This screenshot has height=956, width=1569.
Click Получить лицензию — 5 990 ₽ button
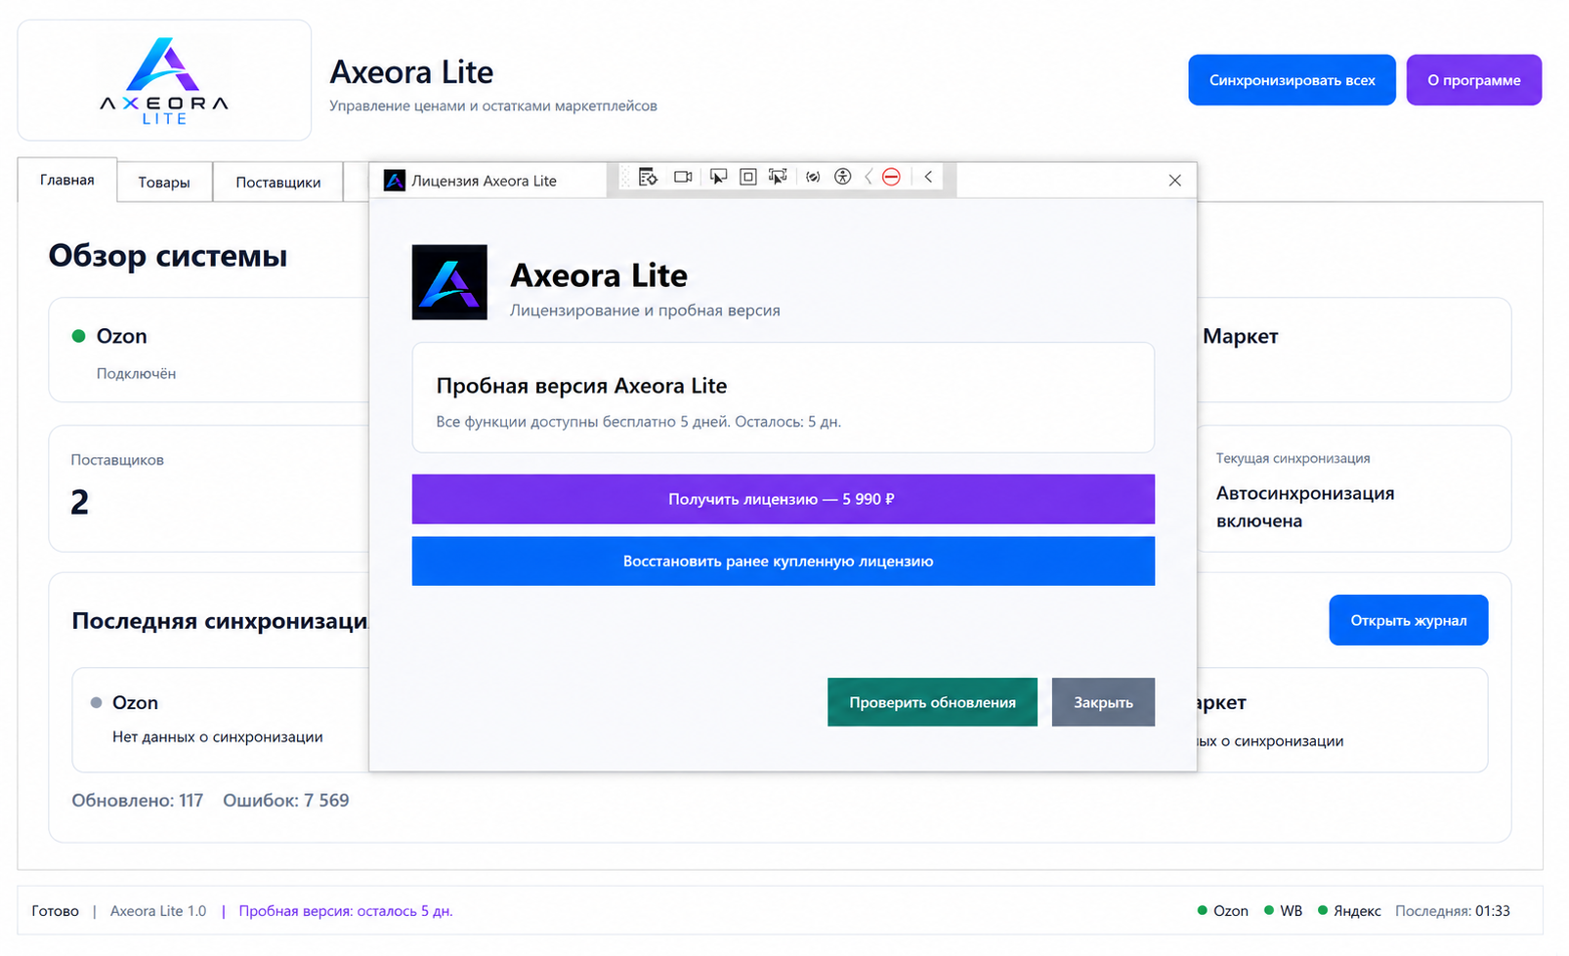[783, 499]
